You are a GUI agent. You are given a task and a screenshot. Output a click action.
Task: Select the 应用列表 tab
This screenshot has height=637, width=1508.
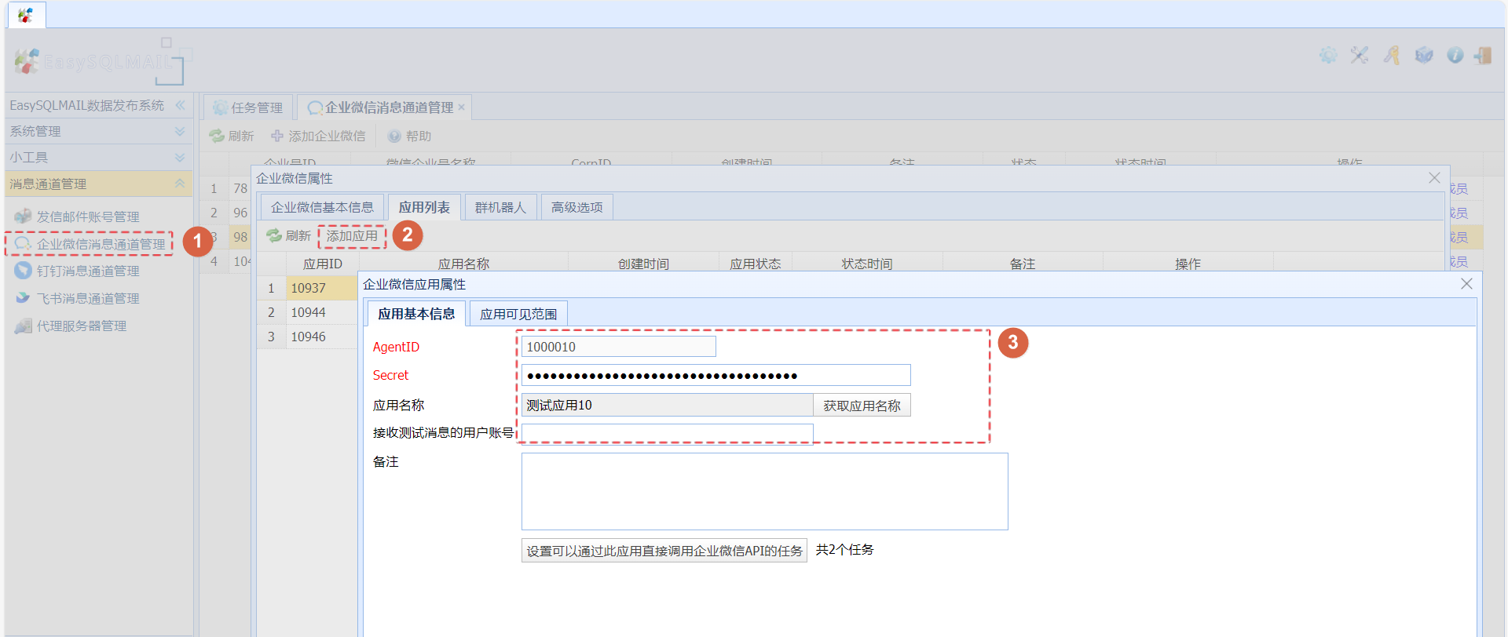pyautogui.click(x=424, y=207)
